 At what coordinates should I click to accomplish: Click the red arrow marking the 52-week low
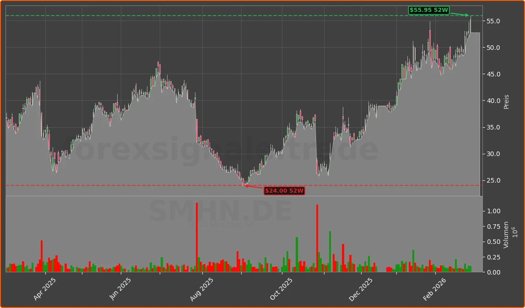pos(254,187)
